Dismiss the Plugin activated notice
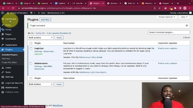 coord(187,25)
